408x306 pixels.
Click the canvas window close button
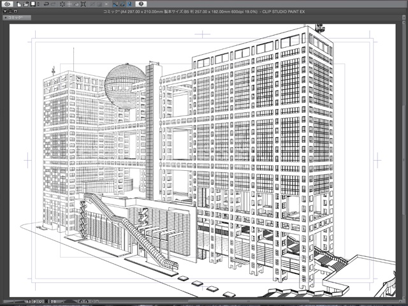[5, 11]
